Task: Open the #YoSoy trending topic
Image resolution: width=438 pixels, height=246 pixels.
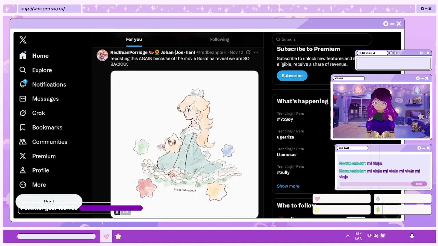Action: point(285,119)
